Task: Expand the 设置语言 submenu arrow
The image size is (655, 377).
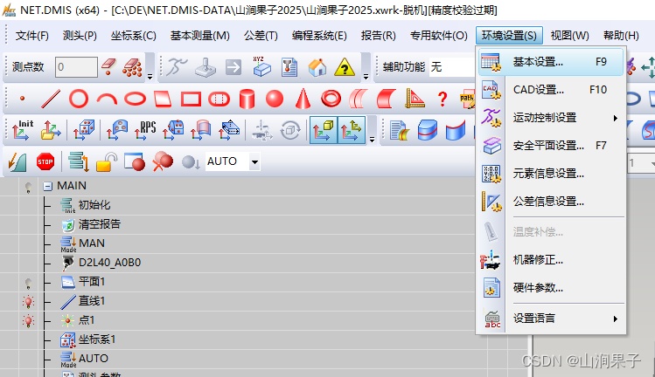Action: click(x=616, y=319)
